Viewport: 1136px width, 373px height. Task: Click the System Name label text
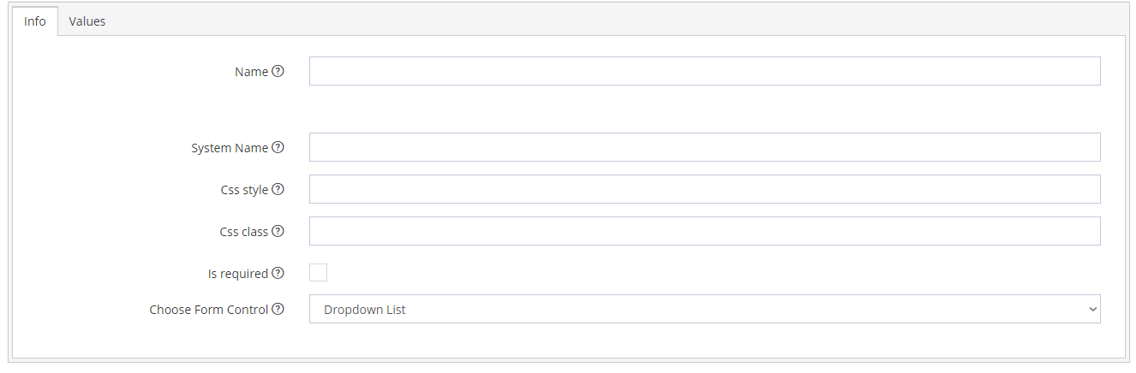[x=230, y=148]
